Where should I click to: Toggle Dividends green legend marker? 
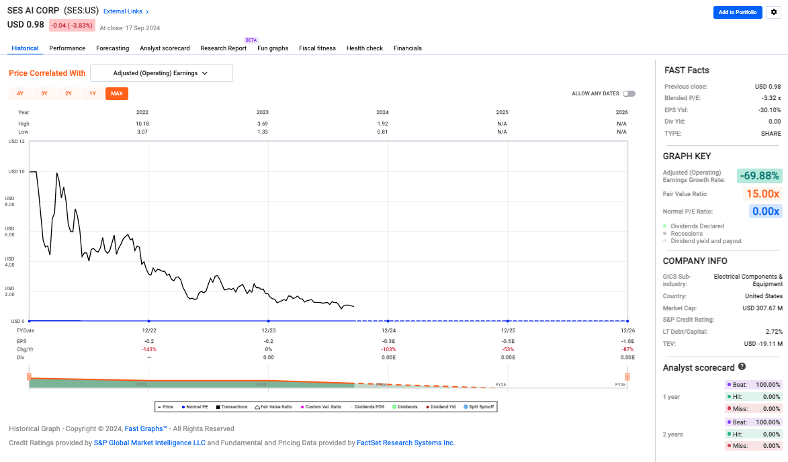pos(394,407)
